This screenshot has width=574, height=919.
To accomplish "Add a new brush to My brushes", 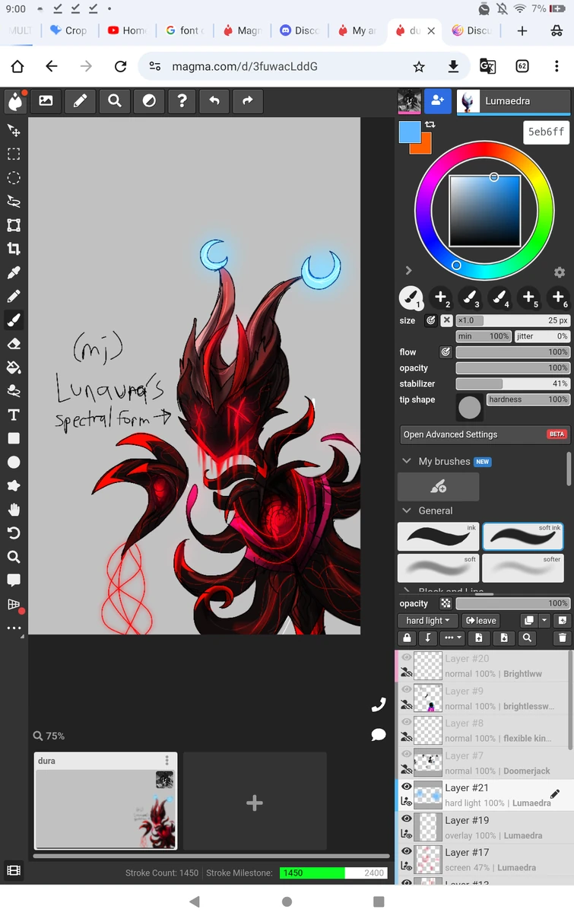I will [x=439, y=487].
